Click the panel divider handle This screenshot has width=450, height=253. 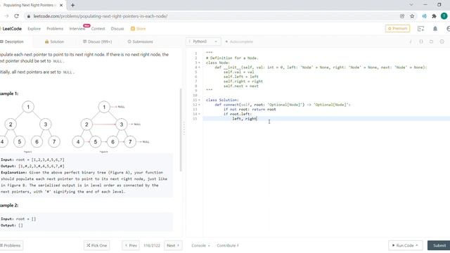(184, 128)
